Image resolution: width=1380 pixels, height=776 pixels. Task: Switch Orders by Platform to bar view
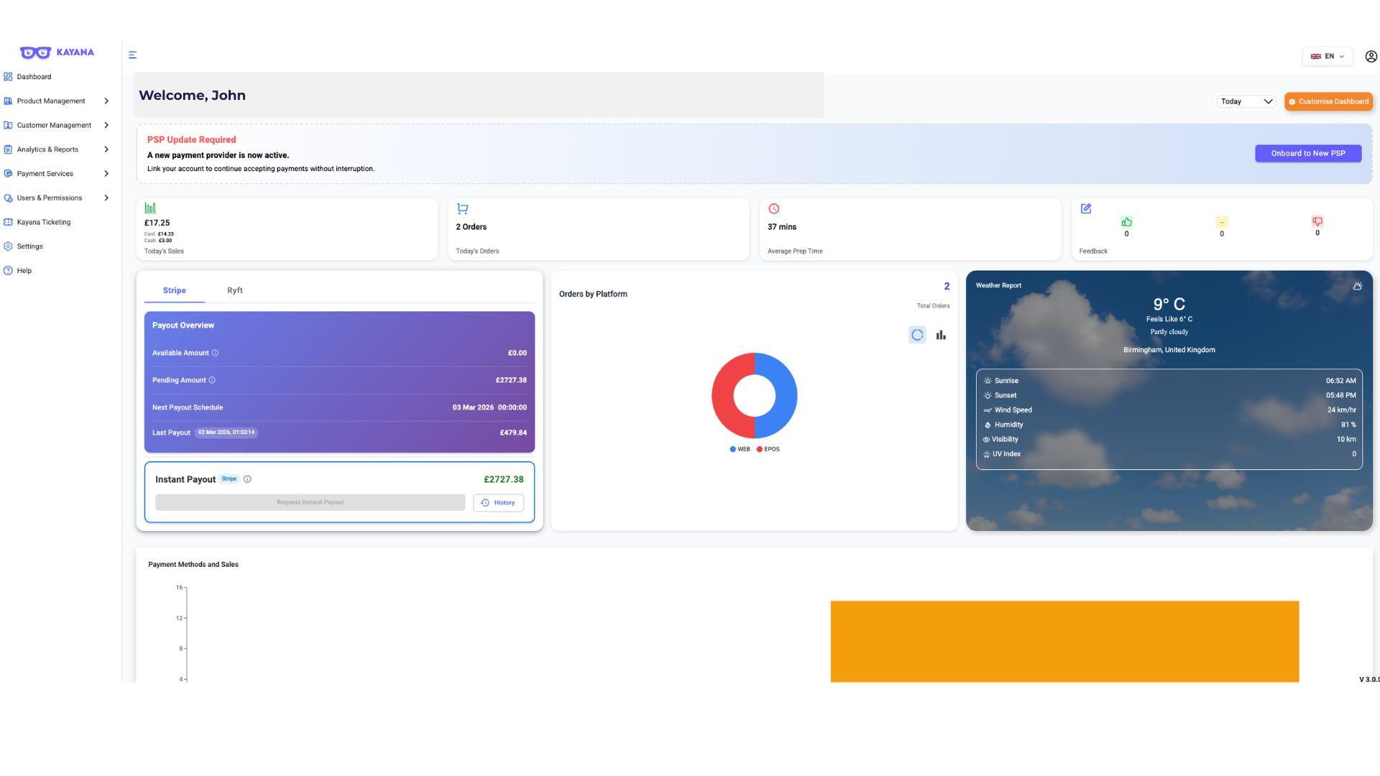941,336
